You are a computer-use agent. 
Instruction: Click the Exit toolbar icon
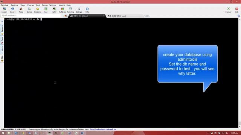click(x=237, y=10)
